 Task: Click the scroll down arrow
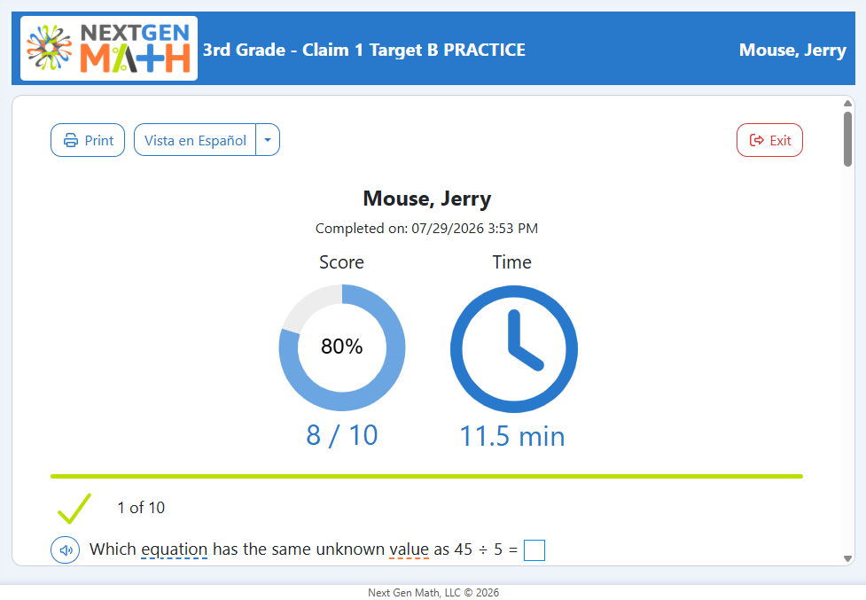[847, 558]
